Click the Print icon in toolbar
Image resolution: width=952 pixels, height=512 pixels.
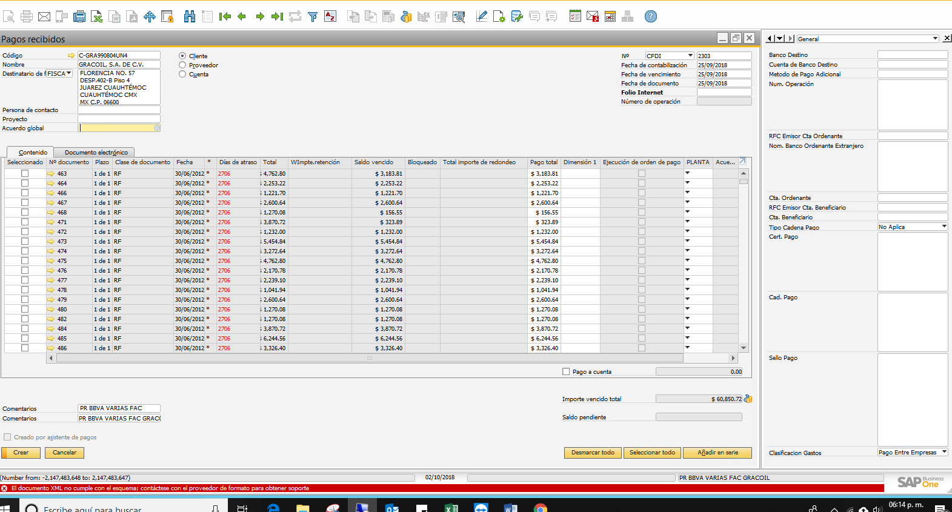click(x=27, y=16)
